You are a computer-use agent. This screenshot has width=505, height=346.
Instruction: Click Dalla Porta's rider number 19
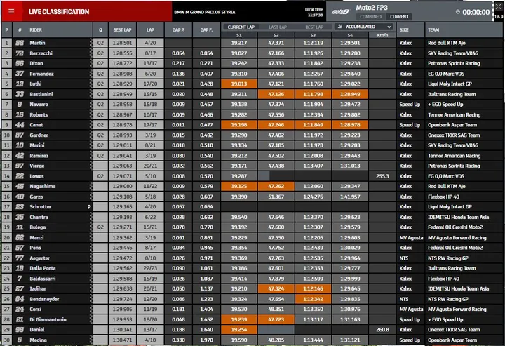pos(20,268)
